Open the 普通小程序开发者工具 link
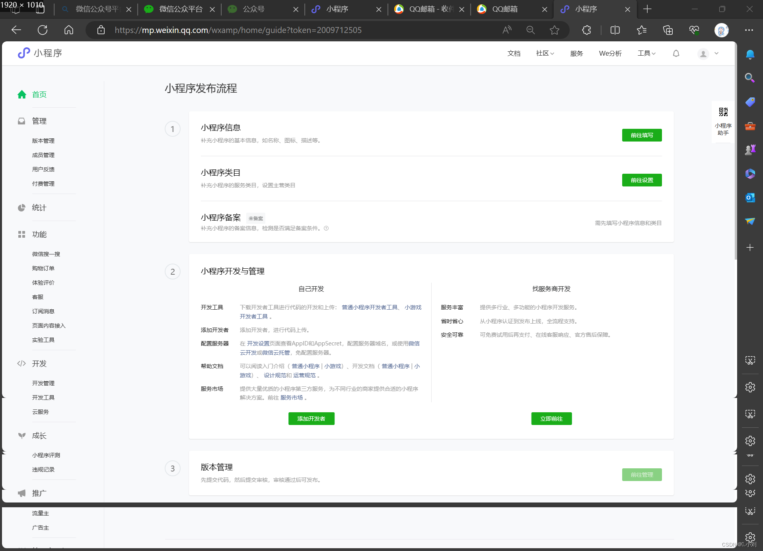Screen dimensions: 763x551 (370, 307)
